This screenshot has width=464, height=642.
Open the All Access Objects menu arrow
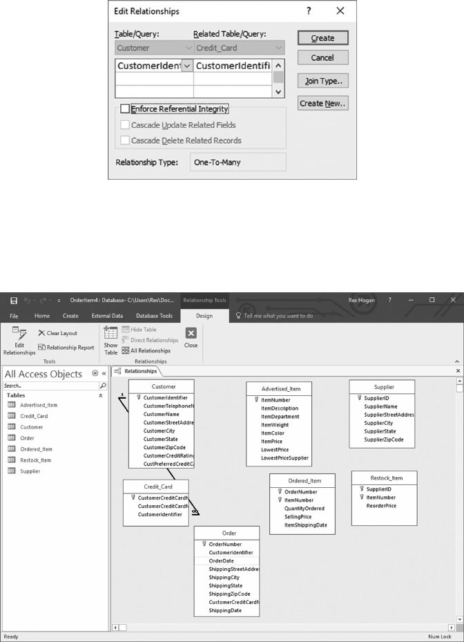[x=95, y=373]
